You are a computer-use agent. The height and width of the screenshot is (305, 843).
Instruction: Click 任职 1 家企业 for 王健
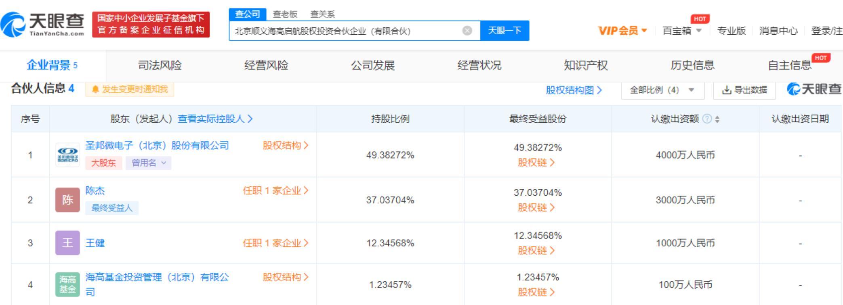coord(275,243)
